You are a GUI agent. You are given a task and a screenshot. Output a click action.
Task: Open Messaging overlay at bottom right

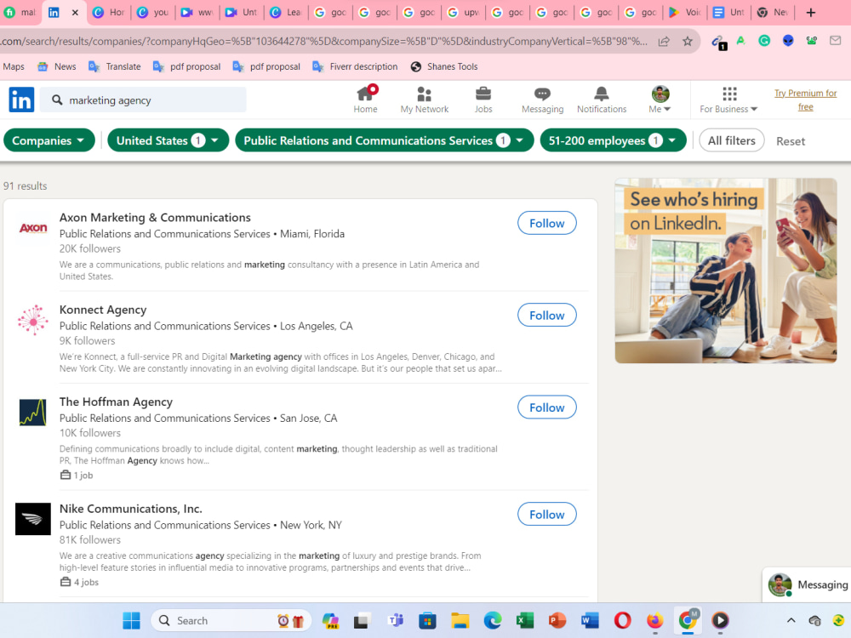(x=807, y=585)
